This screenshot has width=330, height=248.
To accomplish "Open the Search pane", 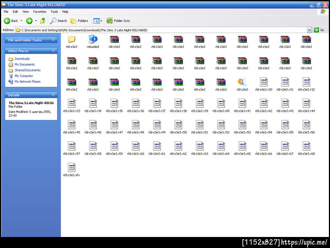I will [x=58, y=21].
